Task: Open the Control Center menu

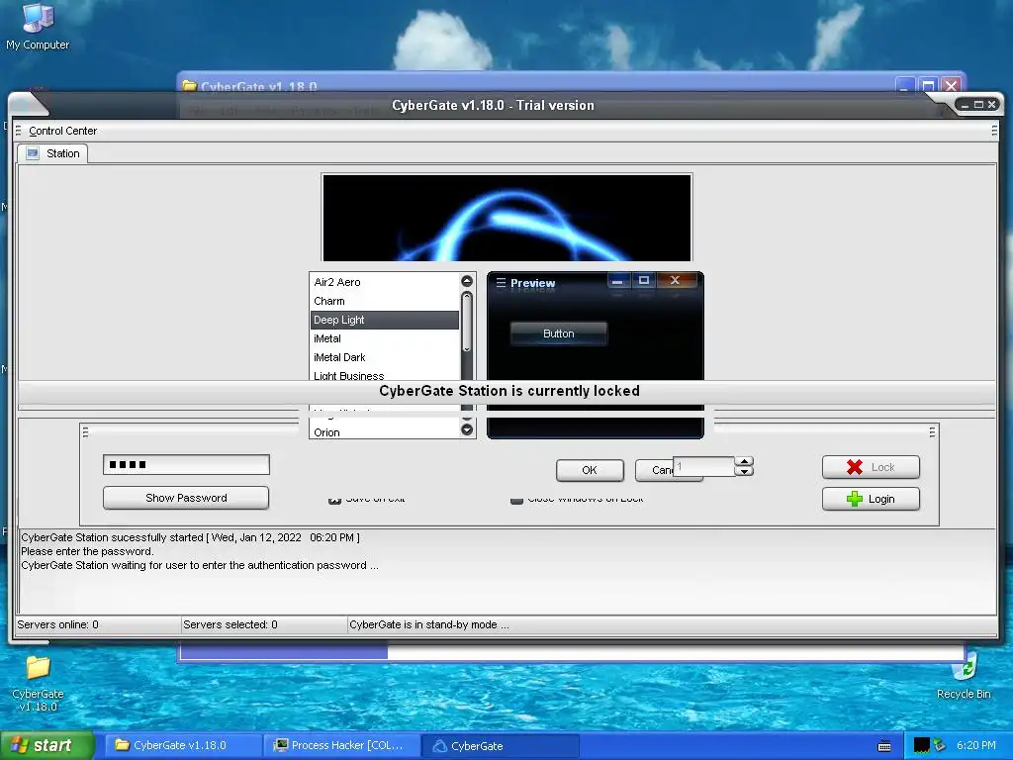Action: click(x=62, y=131)
